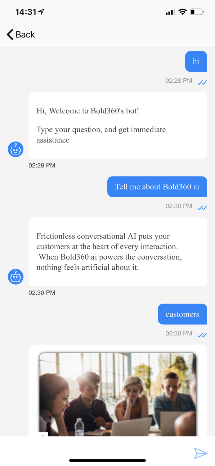The width and height of the screenshot is (215, 466).
Task: Click the bot avatar beside the Bold360 ai reply
Action: click(x=16, y=276)
